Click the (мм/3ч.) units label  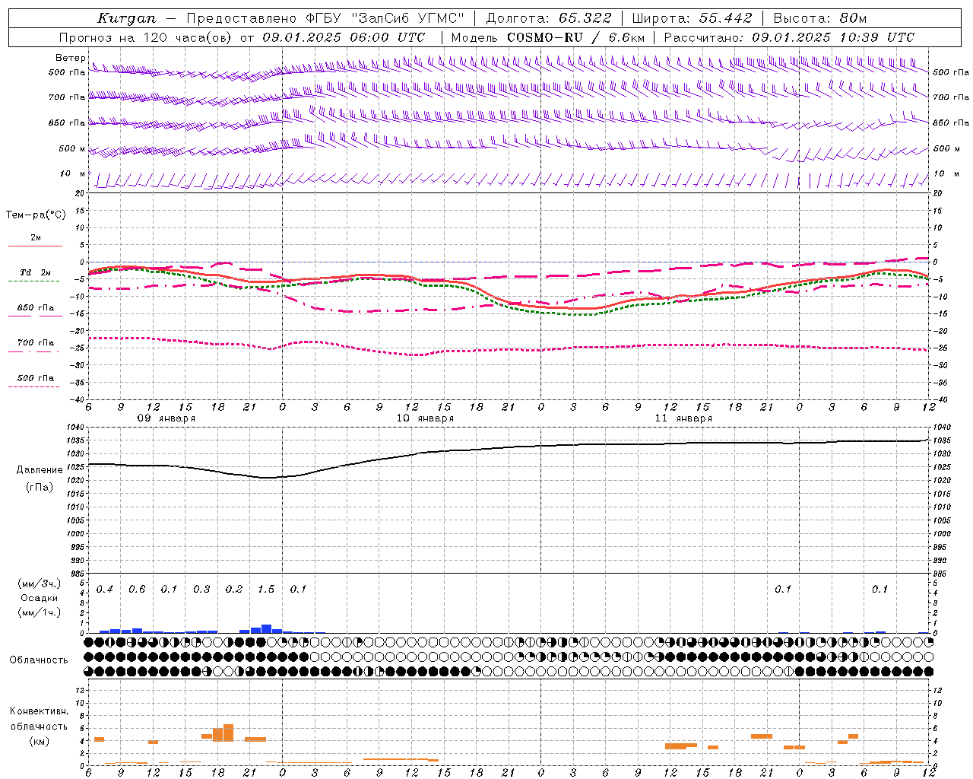point(39,583)
